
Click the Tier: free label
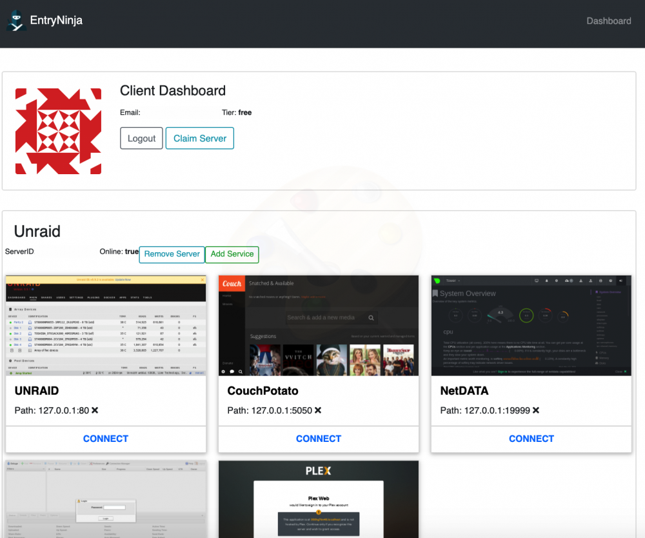[x=237, y=113]
